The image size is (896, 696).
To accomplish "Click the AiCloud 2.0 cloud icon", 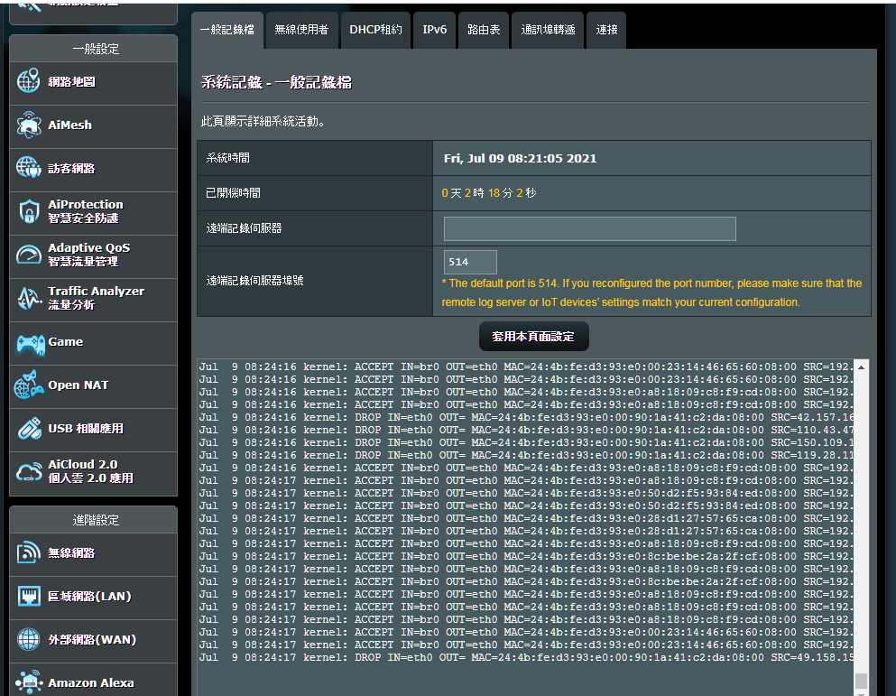I will (28, 472).
